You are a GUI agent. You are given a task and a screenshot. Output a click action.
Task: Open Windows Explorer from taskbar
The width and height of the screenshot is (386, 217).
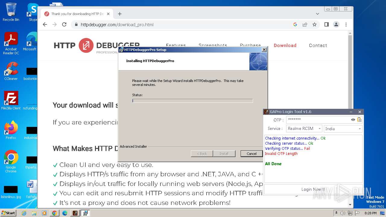tap(34, 213)
